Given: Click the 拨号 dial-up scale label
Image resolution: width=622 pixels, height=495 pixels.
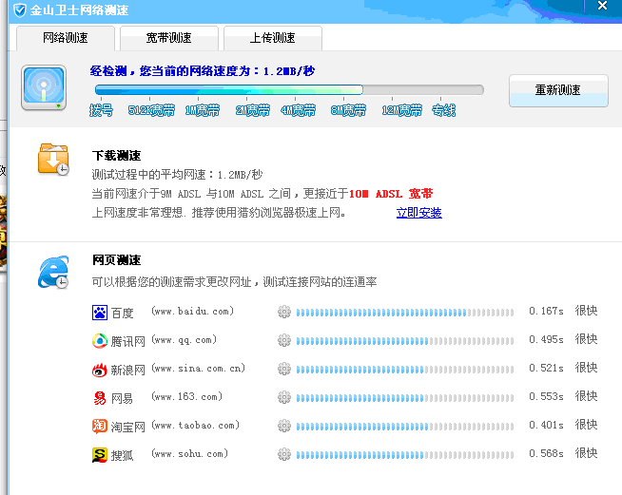Looking at the screenshot, I should [x=101, y=110].
